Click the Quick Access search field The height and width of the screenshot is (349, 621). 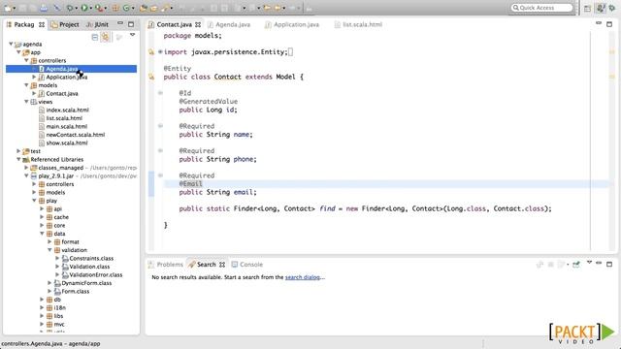pos(541,8)
